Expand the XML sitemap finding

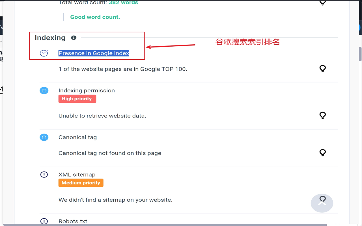[x=77, y=175]
